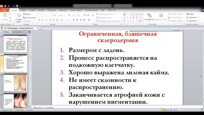
Task: Click the clear formatting icon
Action: (69, 15)
